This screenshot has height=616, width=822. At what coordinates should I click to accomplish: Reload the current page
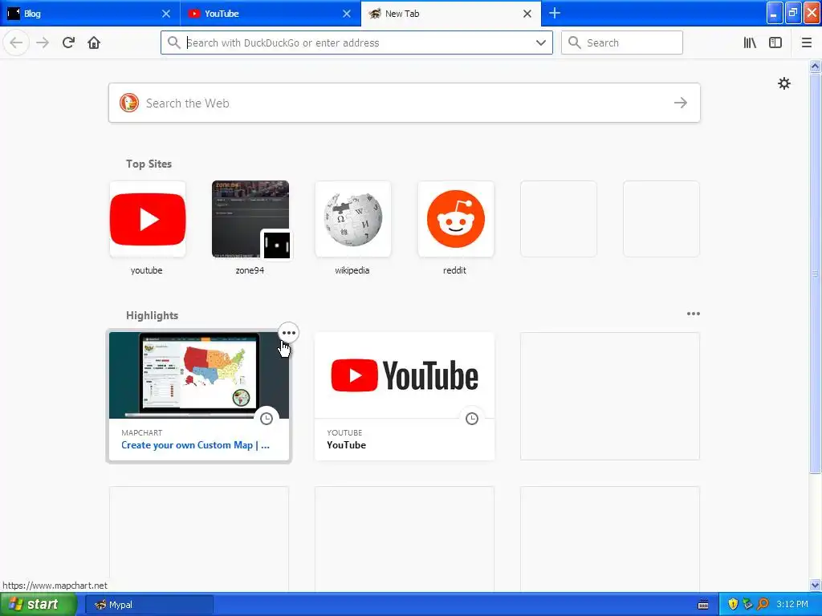pos(68,43)
